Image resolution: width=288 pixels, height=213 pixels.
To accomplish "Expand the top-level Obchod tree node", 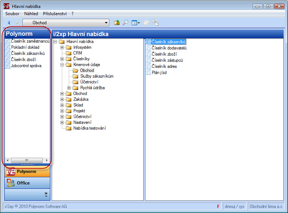I will coord(62,94).
